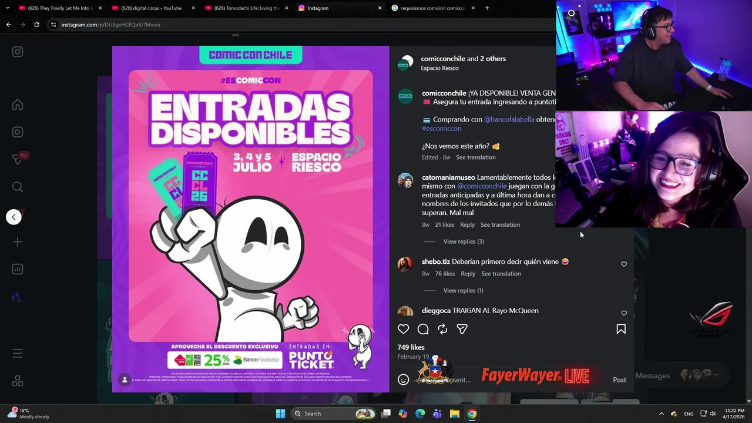Select the Instagram browser tab

point(339,8)
